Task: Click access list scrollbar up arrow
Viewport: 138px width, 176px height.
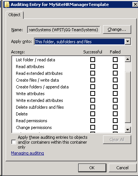Action: (128, 59)
